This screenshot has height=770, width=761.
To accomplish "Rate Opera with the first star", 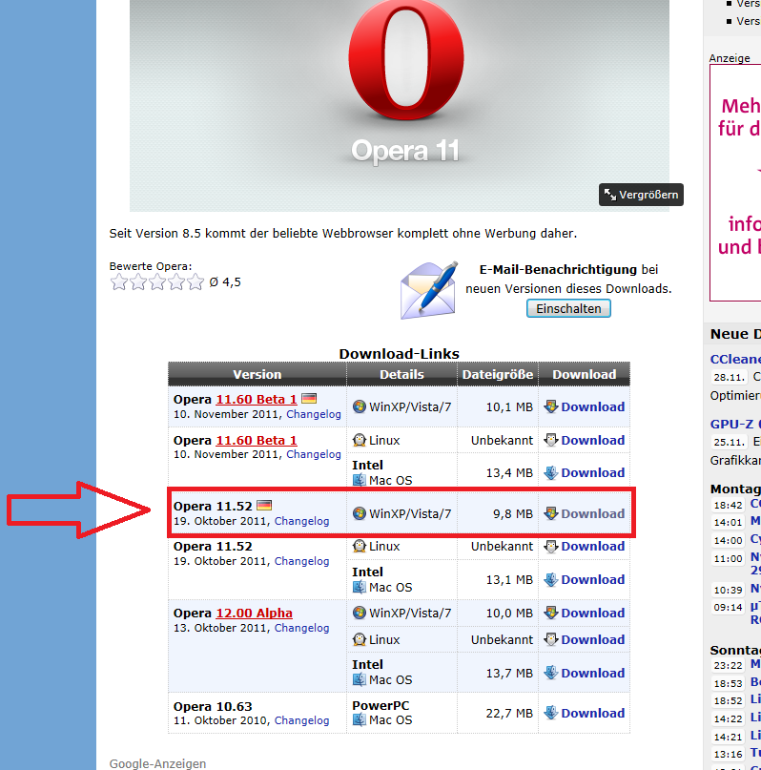I will 119,281.
